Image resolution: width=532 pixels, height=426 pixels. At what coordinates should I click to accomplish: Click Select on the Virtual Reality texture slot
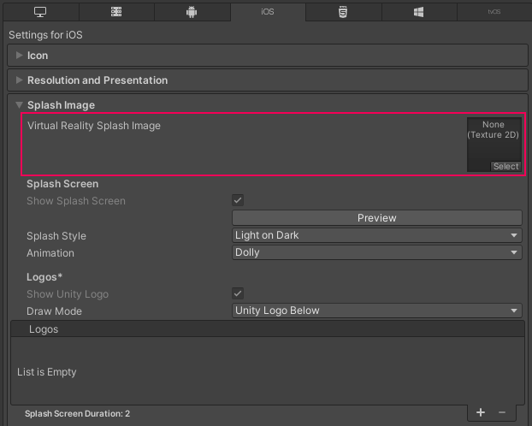(x=505, y=167)
